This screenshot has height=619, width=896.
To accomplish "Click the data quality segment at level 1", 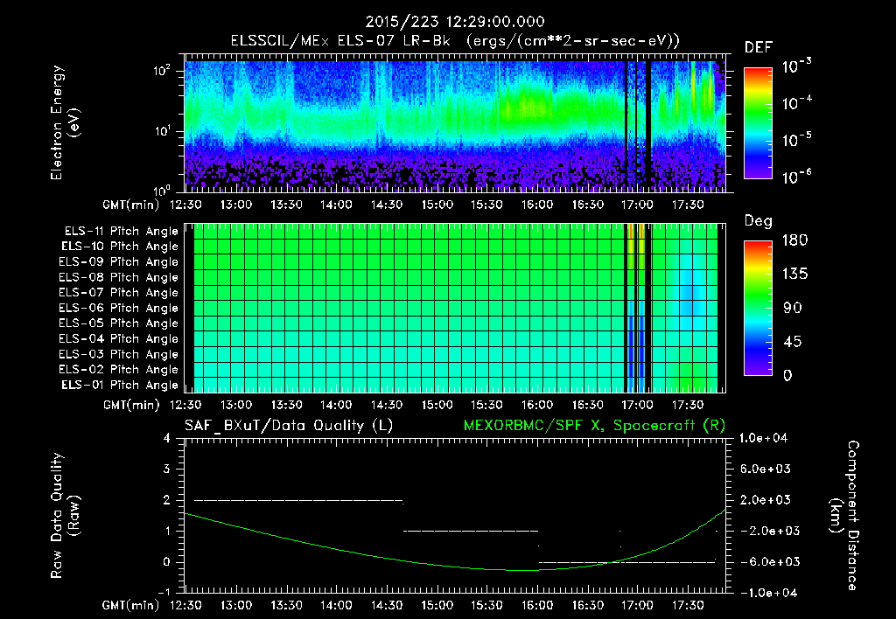I will click(x=471, y=531).
